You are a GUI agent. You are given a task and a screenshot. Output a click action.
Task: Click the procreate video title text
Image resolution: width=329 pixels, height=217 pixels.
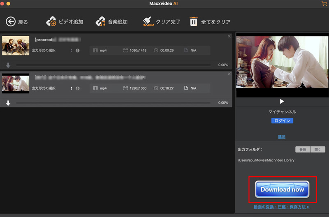coord(58,39)
